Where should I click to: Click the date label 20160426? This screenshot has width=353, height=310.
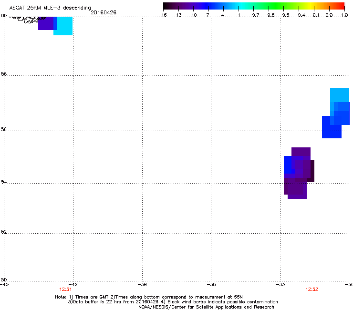pyautogui.click(x=104, y=12)
